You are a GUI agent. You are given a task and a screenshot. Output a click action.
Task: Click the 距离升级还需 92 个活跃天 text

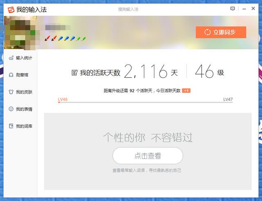click(128, 91)
